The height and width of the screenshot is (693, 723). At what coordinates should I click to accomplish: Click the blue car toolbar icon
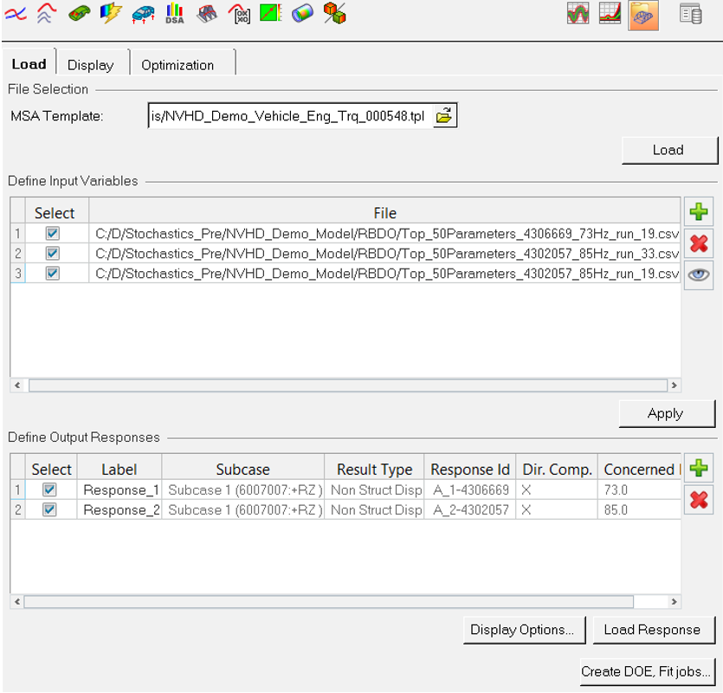143,13
